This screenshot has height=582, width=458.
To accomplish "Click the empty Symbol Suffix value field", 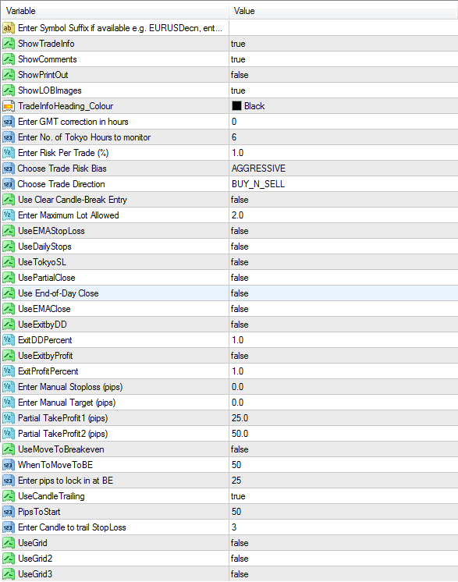I will 343,28.
